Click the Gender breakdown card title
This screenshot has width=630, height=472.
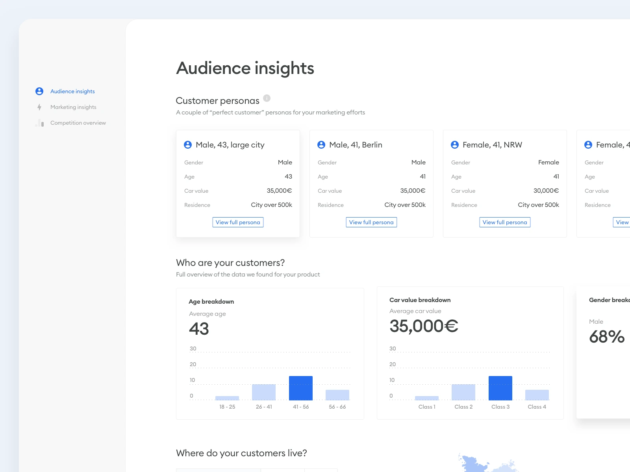[x=610, y=300]
